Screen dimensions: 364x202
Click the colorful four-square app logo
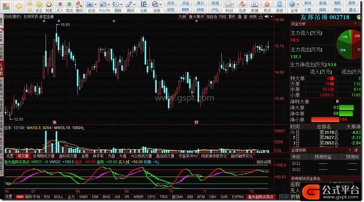click(x=6, y=6)
